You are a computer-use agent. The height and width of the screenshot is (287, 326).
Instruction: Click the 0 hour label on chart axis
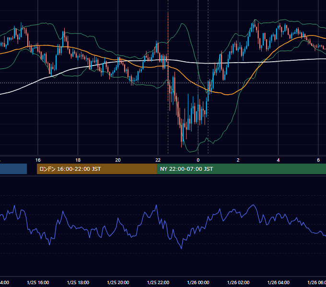[x=198, y=160]
